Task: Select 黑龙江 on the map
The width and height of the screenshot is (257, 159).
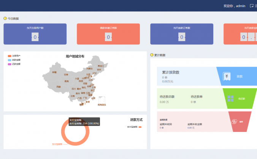Action: [101, 66]
